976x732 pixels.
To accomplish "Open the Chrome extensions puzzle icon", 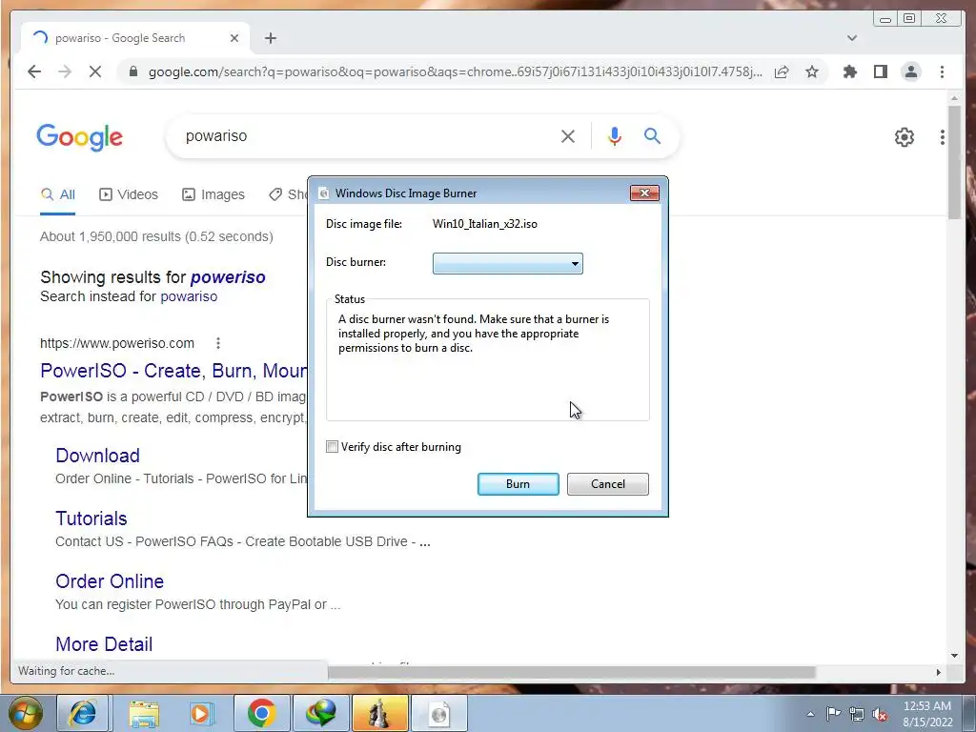I will (x=849, y=71).
